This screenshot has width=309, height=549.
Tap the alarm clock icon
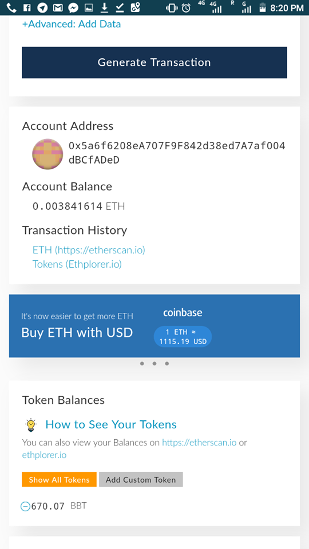click(187, 7)
